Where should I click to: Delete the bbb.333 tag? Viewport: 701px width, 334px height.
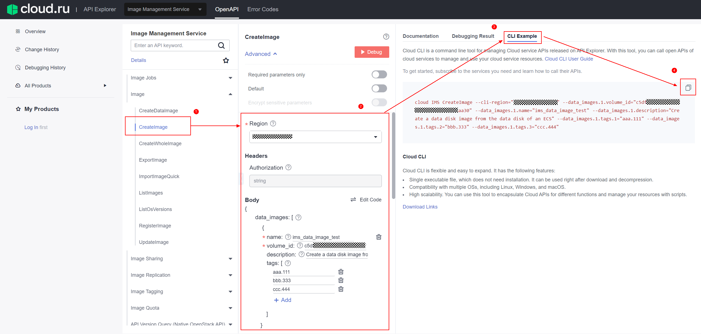coord(341,280)
